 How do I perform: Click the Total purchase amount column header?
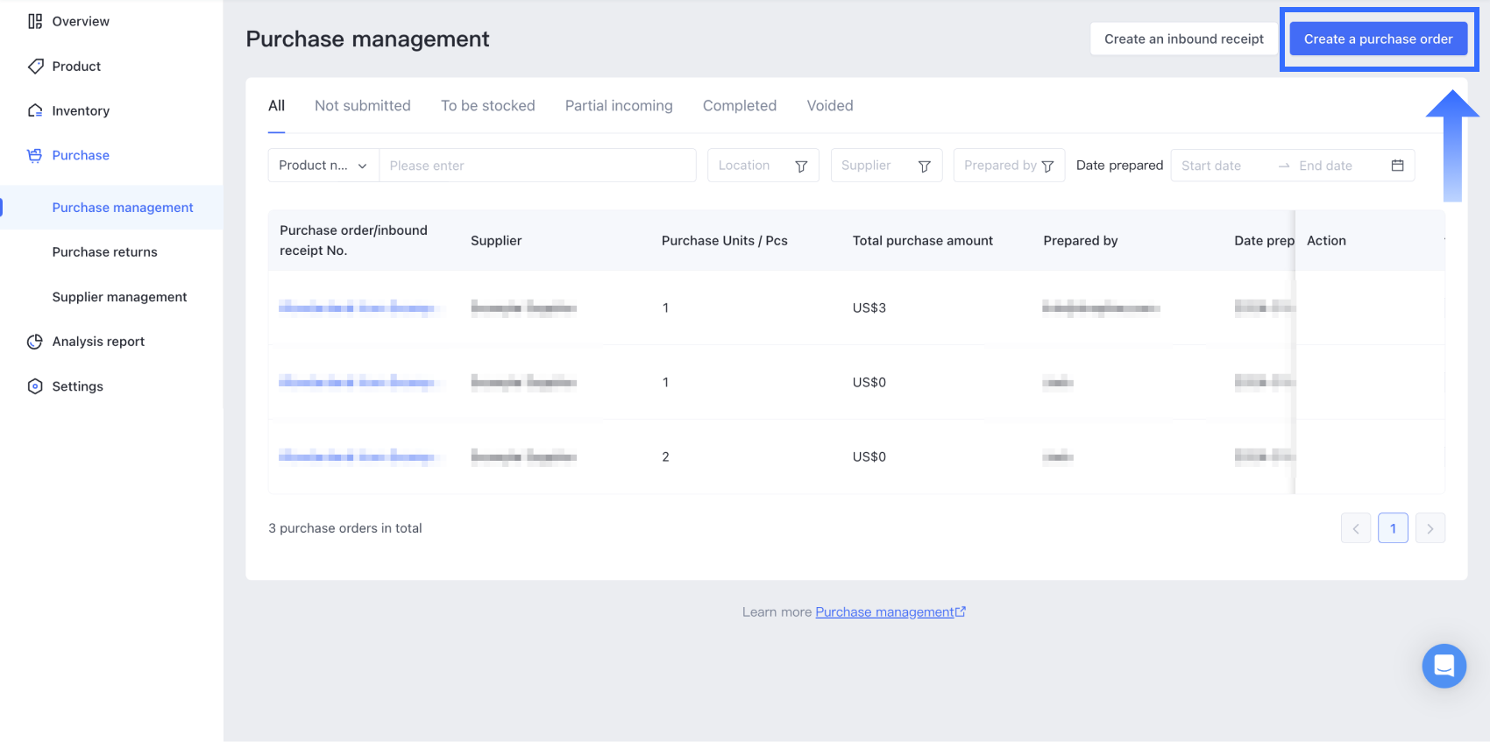[x=923, y=240]
